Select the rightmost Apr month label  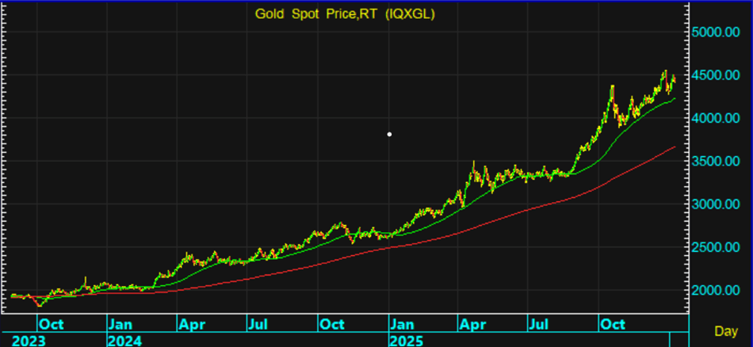coord(474,324)
